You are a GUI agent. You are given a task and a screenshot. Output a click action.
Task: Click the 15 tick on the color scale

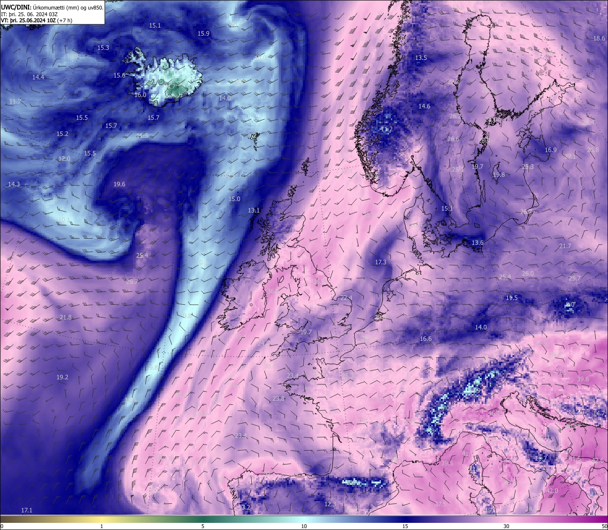tap(405, 526)
